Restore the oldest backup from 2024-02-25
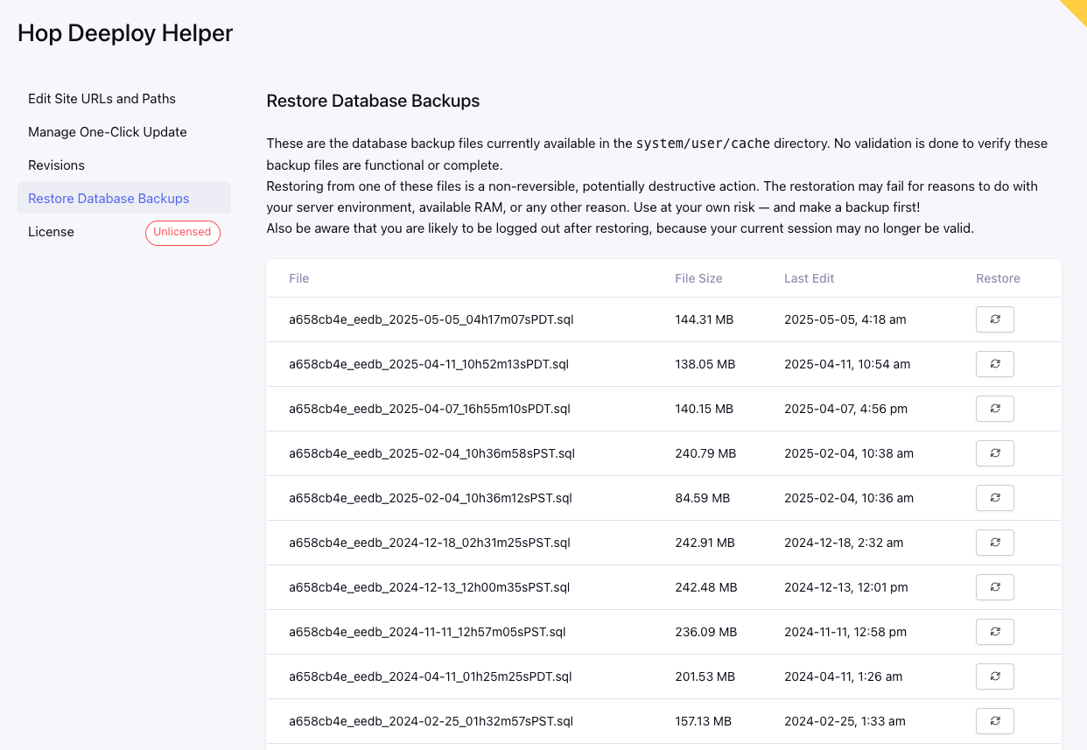 tap(994, 721)
